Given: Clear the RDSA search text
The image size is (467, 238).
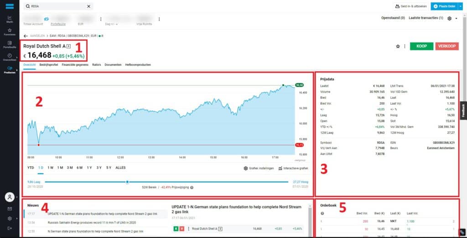Looking at the screenshot, I should [89, 6].
